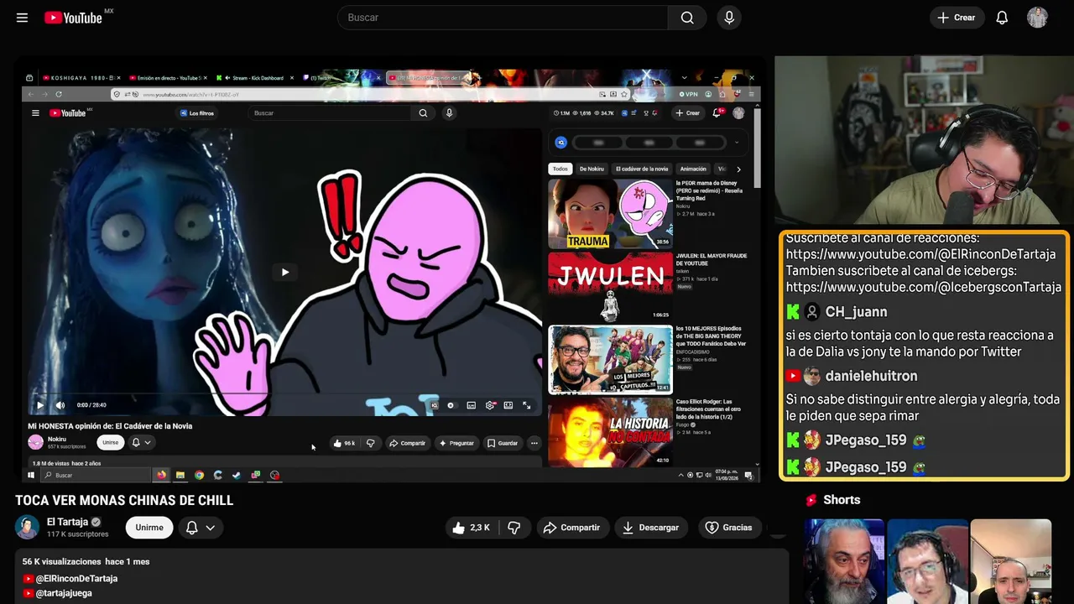The image size is (1074, 604).
Task: Open El Tartaja's channel avatar
Action: point(27,528)
